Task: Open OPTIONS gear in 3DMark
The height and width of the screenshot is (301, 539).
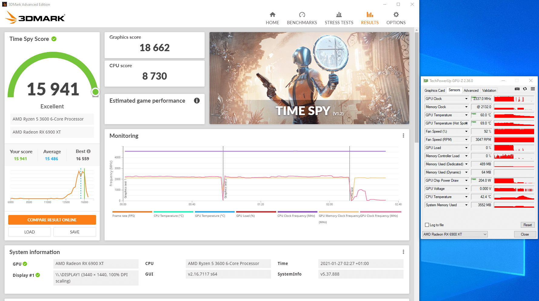Action: (396, 18)
